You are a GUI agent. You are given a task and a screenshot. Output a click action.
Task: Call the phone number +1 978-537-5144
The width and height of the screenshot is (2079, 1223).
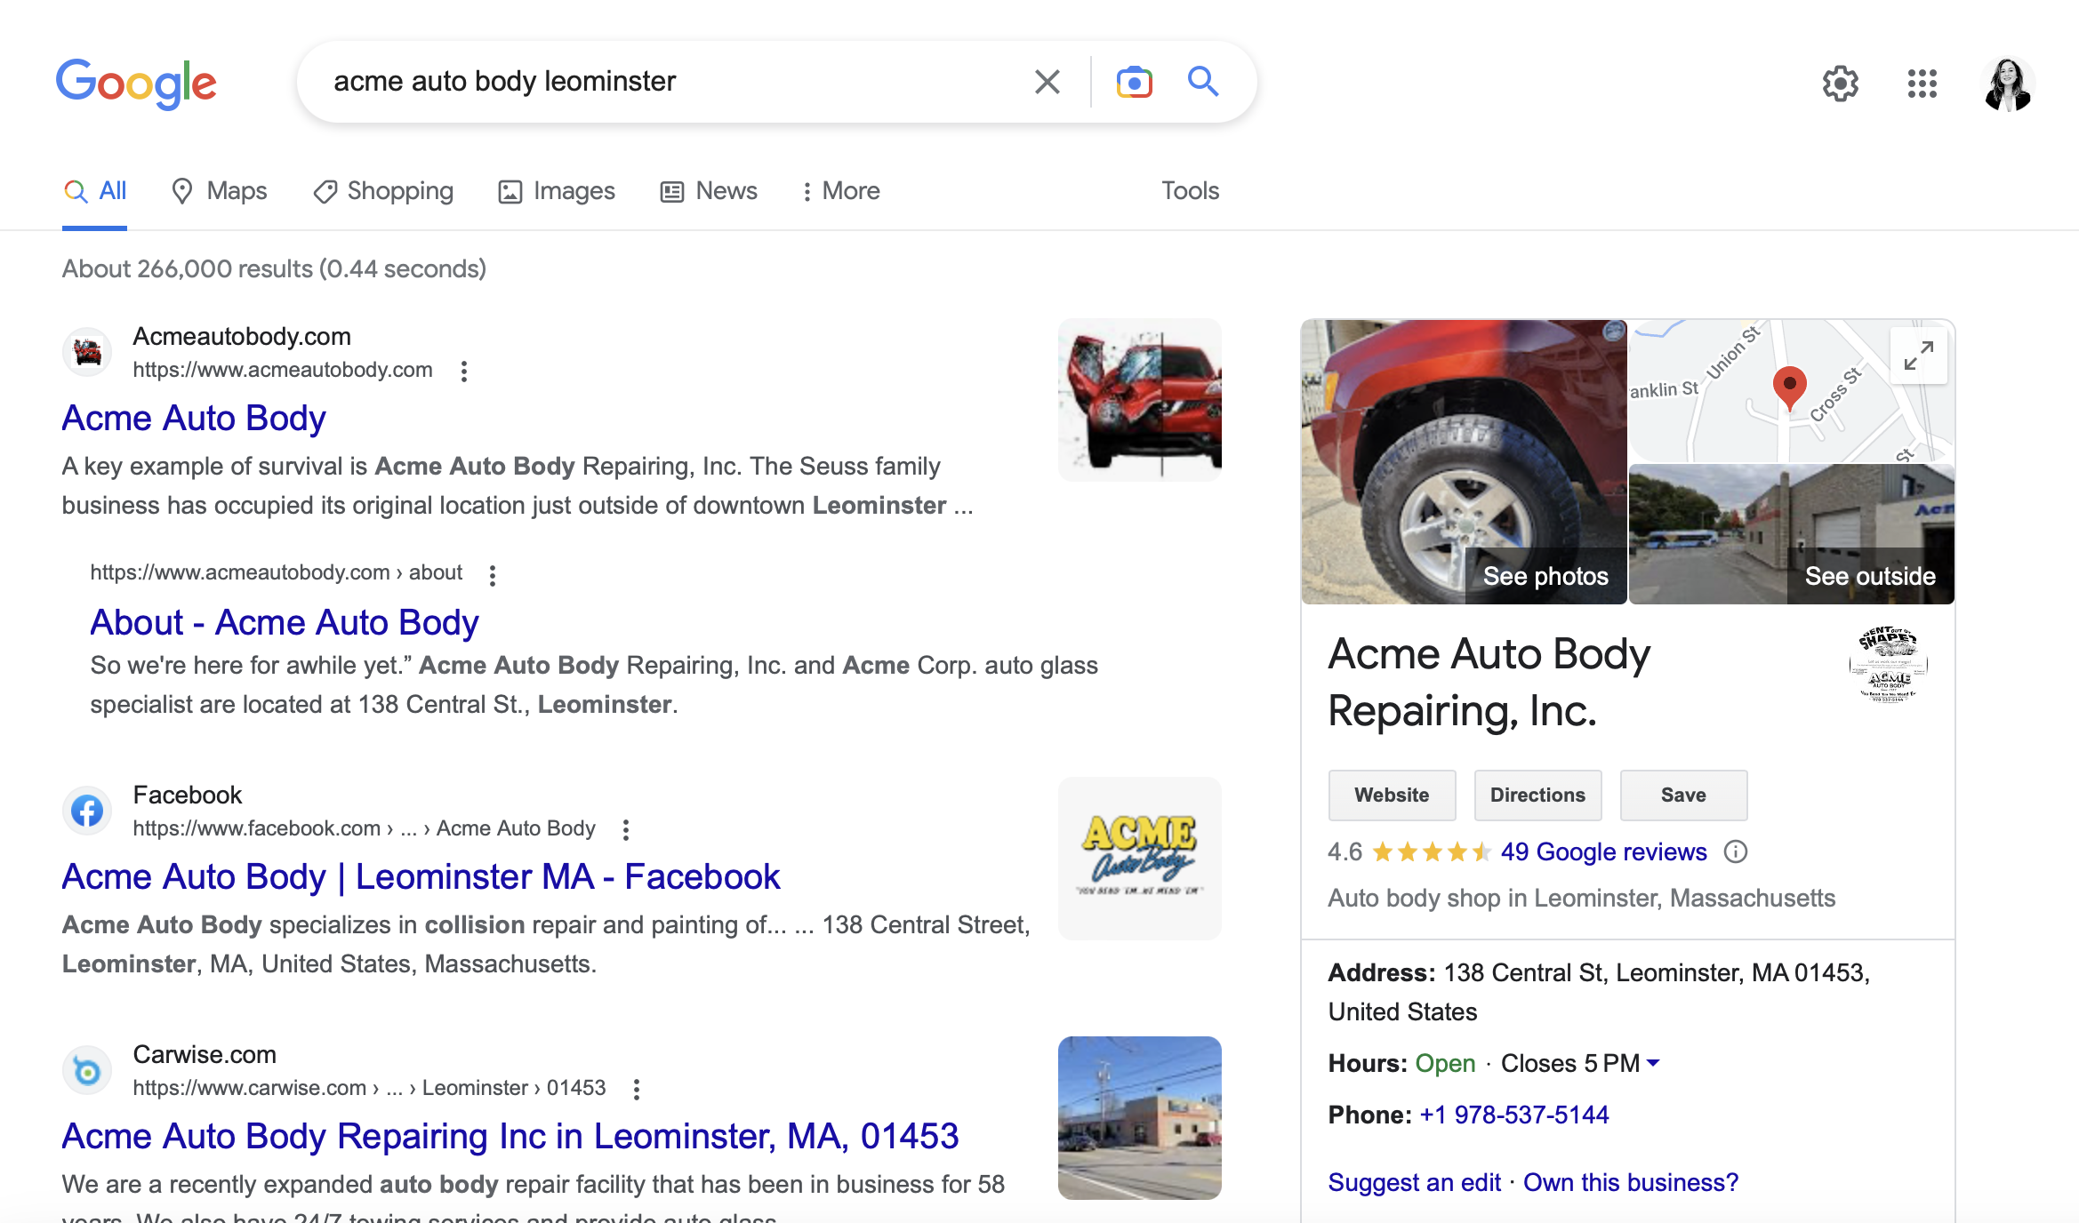click(1513, 1115)
